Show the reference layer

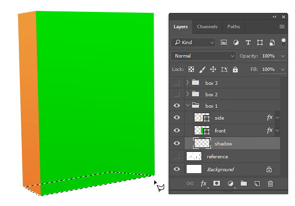pyautogui.click(x=177, y=156)
